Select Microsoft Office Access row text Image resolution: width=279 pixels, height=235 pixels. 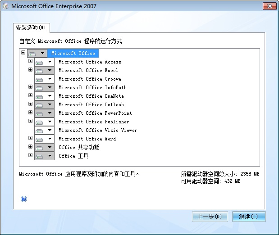[90, 62]
